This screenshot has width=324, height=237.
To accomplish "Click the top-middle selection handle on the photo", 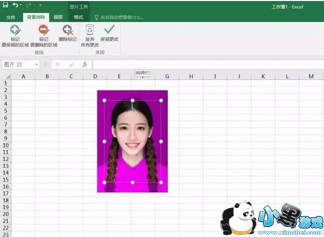I will [x=132, y=100].
